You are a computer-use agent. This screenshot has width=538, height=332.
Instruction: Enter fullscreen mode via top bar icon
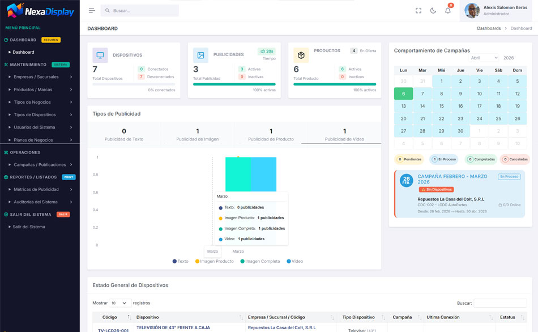point(419,11)
